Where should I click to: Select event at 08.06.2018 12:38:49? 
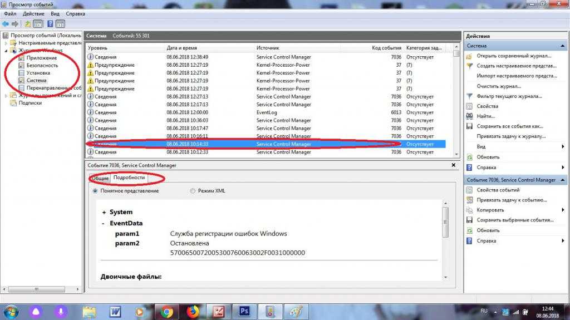pyautogui.click(x=266, y=57)
